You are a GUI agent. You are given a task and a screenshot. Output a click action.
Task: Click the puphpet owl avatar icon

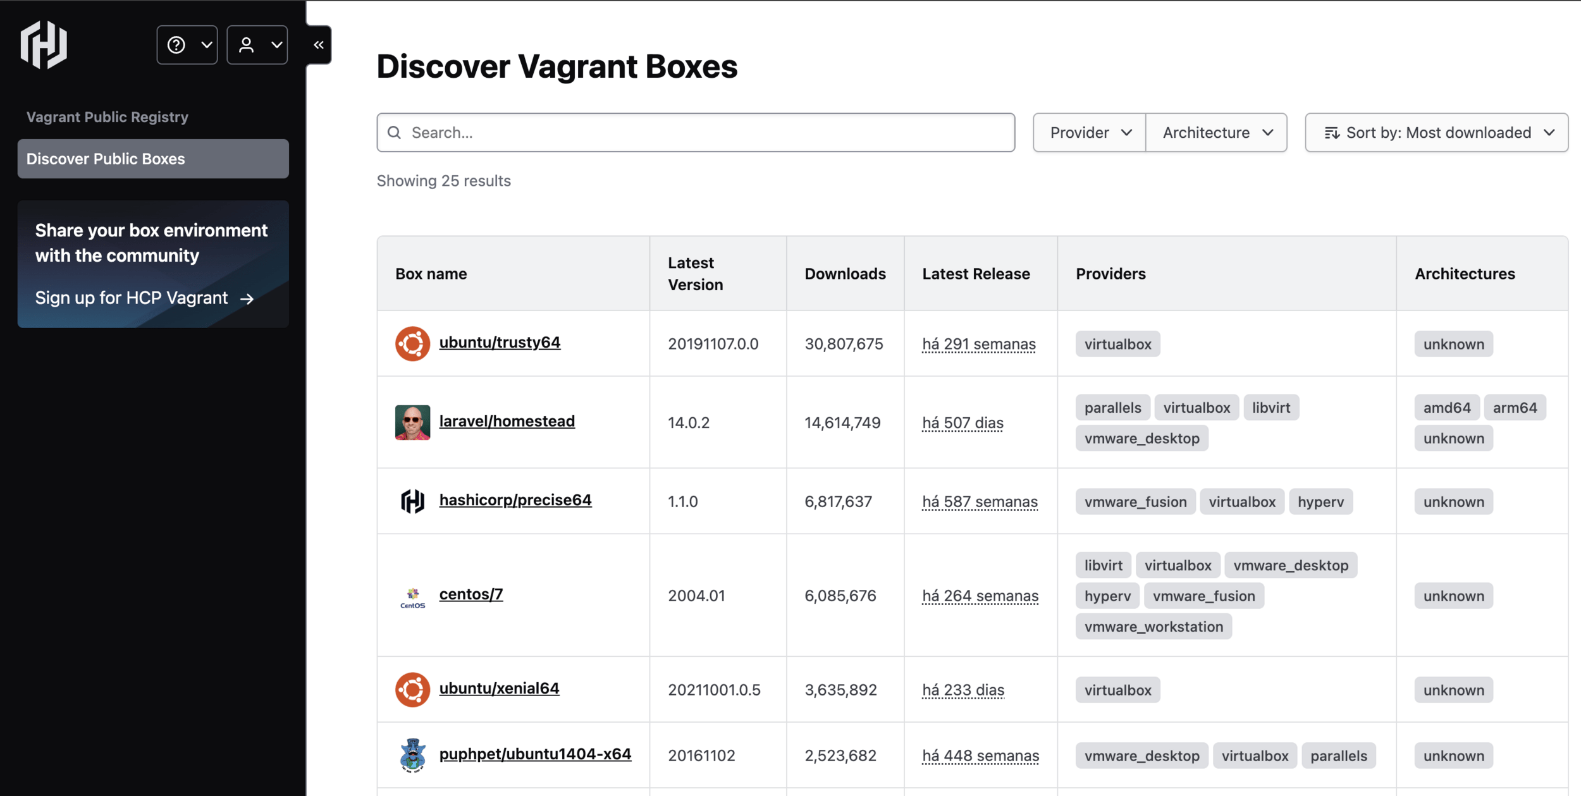click(x=412, y=755)
